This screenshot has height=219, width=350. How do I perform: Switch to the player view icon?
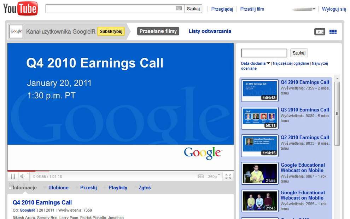tap(320, 32)
